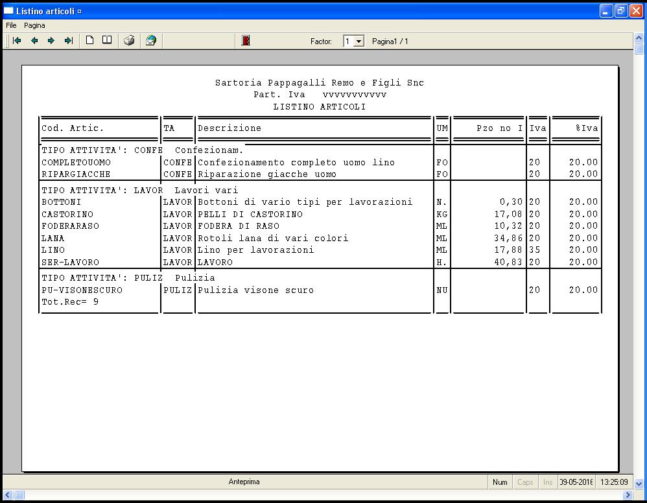Screen dimensions: 647x503
Task: Exit the preview using the door icon
Action: click(x=246, y=40)
